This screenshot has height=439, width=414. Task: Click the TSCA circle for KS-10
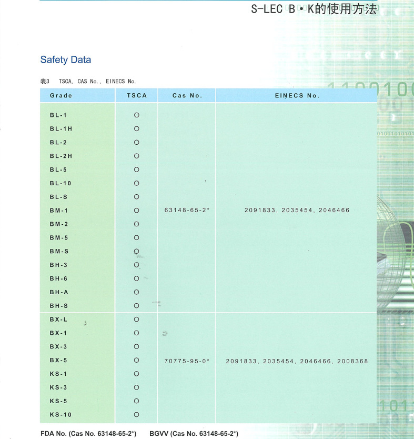click(x=136, y=415)
